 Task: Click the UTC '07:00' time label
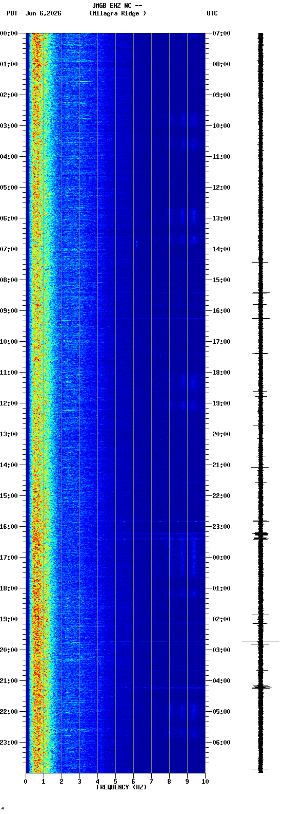tap(221, 33)
